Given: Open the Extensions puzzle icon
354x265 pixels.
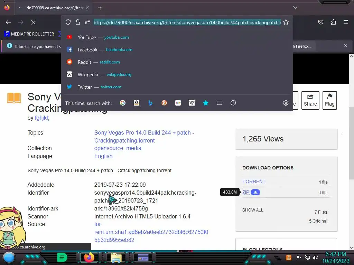Looking at the screenshot, I should [x=333, y=22].
